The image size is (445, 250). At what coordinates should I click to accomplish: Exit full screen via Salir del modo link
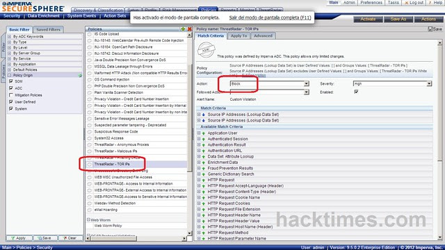pos(270,17)
